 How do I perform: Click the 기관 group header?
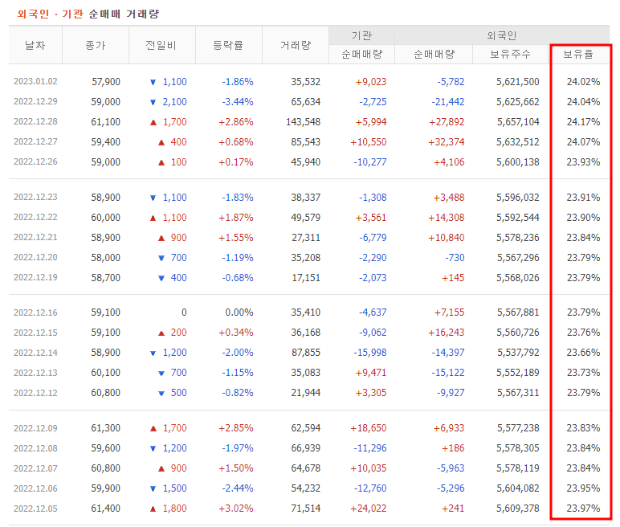361,35
